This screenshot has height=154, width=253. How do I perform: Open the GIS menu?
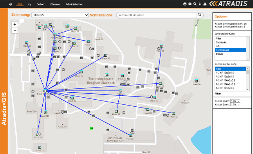[20, 4]
